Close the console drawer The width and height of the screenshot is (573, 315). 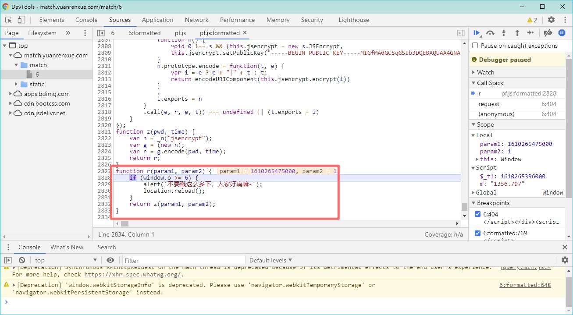click(565, 247)
